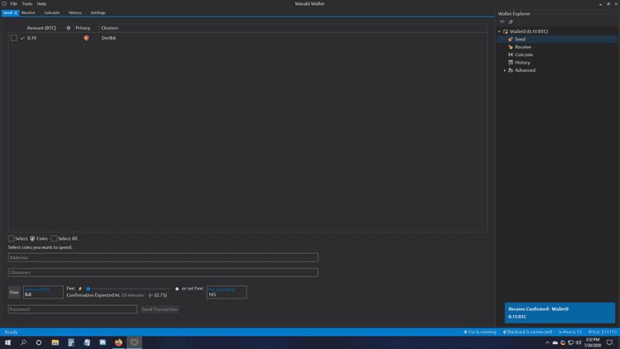Click the eye icon in Wallet Explorer toolbar
620x349 pixels.
click(502, 22)
